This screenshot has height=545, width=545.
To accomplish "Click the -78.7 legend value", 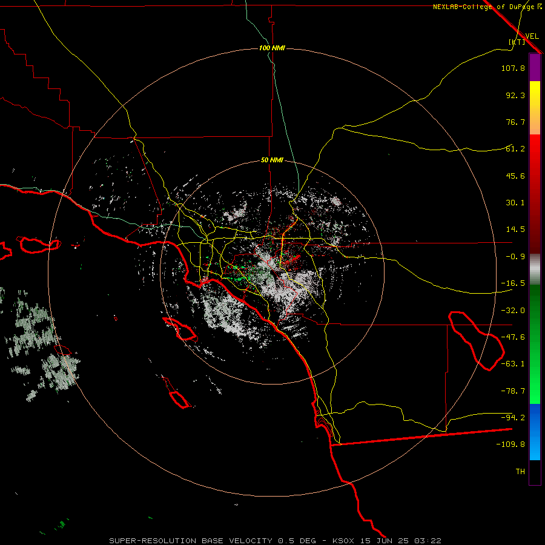I will 513,391.
